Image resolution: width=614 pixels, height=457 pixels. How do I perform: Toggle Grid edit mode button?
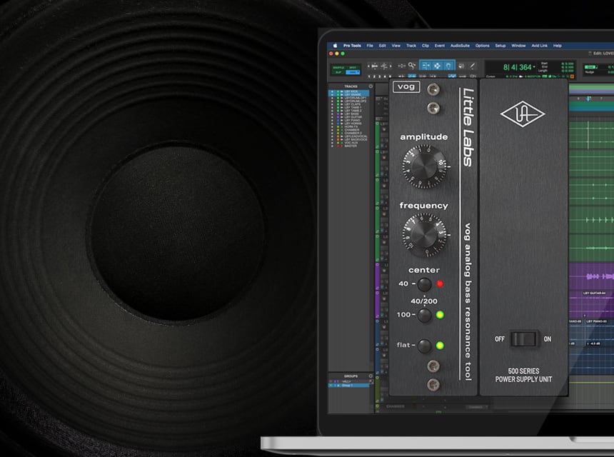pyautogui.click(x=353, y=72)
